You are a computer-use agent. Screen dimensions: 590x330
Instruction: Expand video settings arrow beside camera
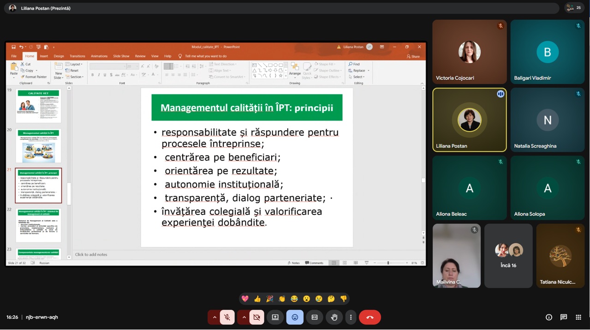tap(244, 318)
